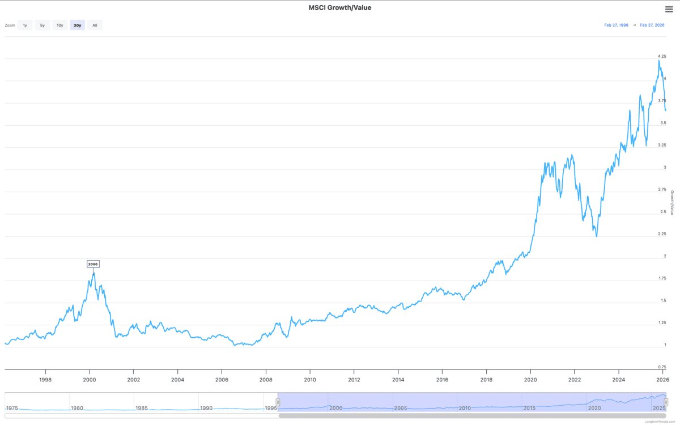Choose the 30y zoom button
Viewport: 680px width, 425px height.
77,25
